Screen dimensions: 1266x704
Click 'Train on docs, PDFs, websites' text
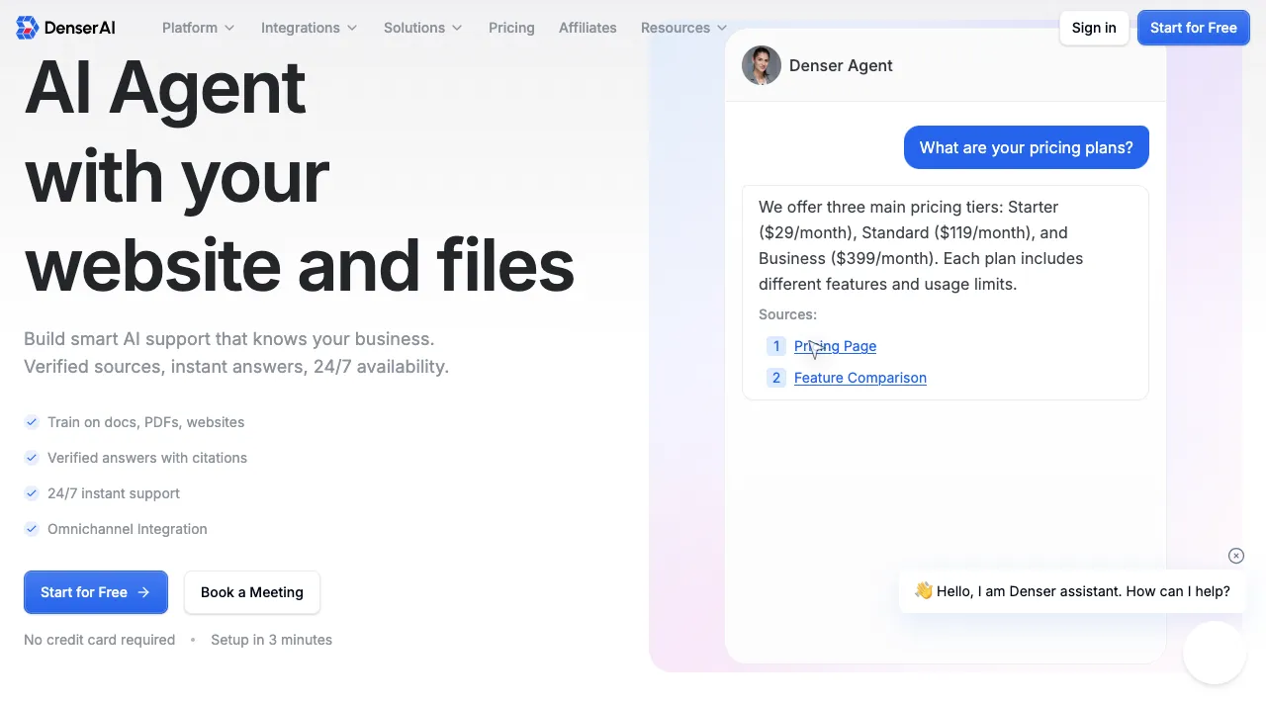click(146, 422)
